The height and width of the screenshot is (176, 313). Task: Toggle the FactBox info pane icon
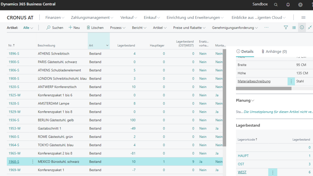pyautogui.click(x=302, y=28)
